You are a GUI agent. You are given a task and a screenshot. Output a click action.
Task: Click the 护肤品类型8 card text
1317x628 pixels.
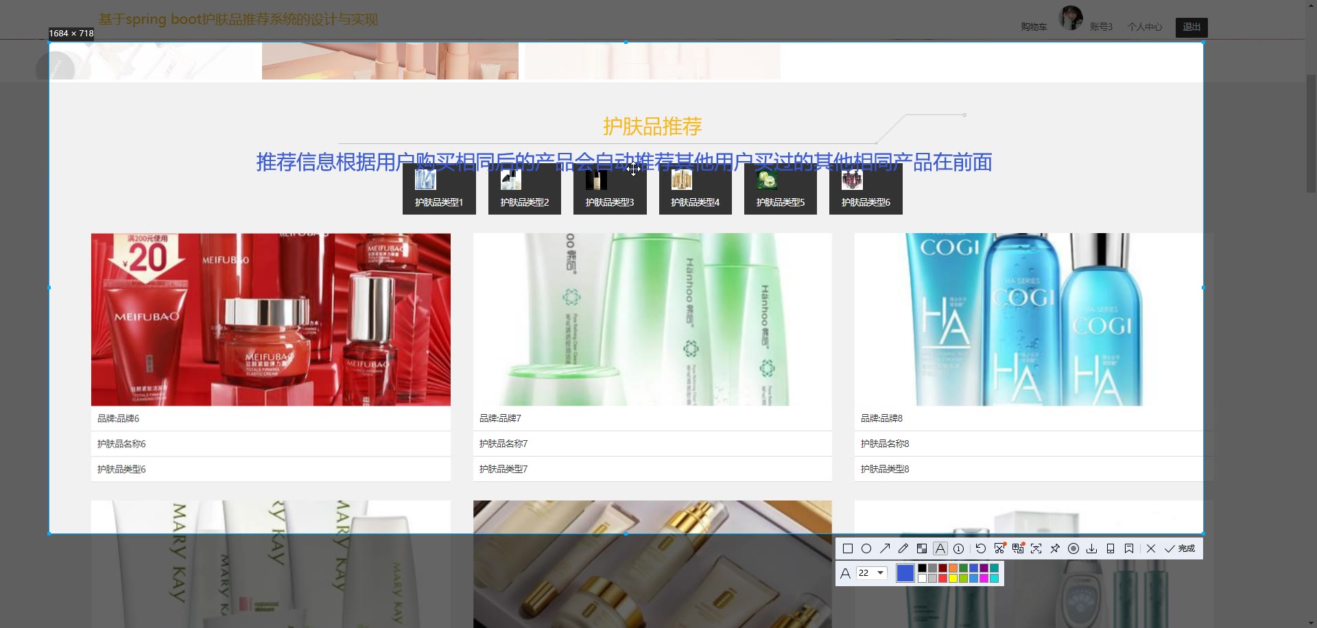[x=885, y=469]
